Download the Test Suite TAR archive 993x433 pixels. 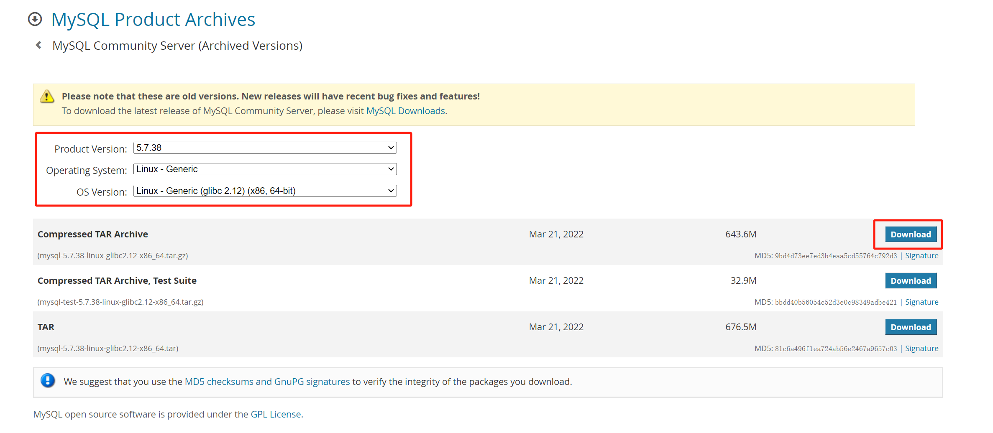pyautogui.click(x=911, y=281)
